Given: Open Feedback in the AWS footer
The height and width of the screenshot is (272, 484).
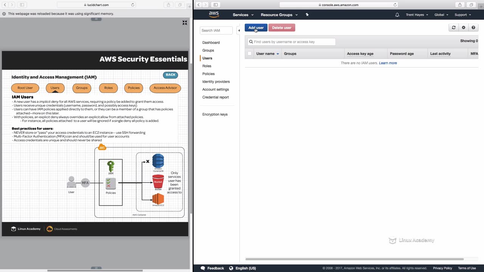Looking at the screenshot, I should pyautogui.click(x=212, y=268).
